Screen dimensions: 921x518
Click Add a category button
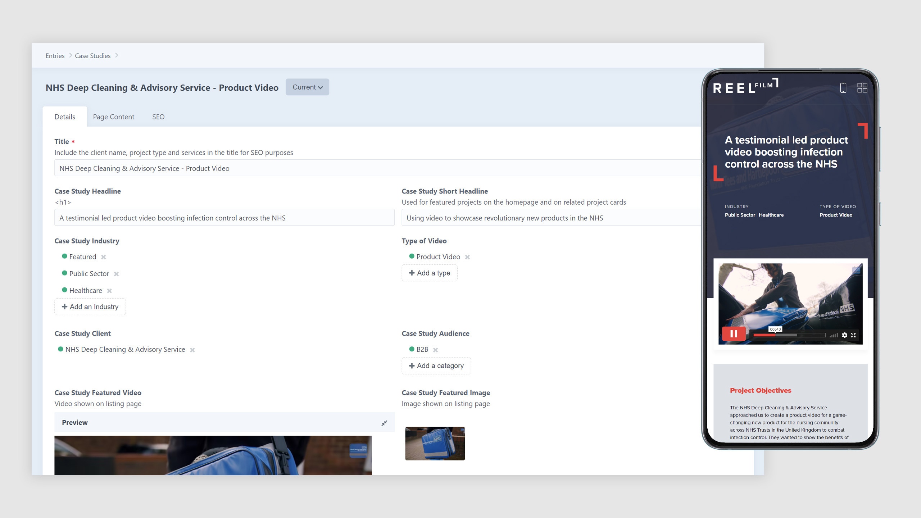point(436,365)
